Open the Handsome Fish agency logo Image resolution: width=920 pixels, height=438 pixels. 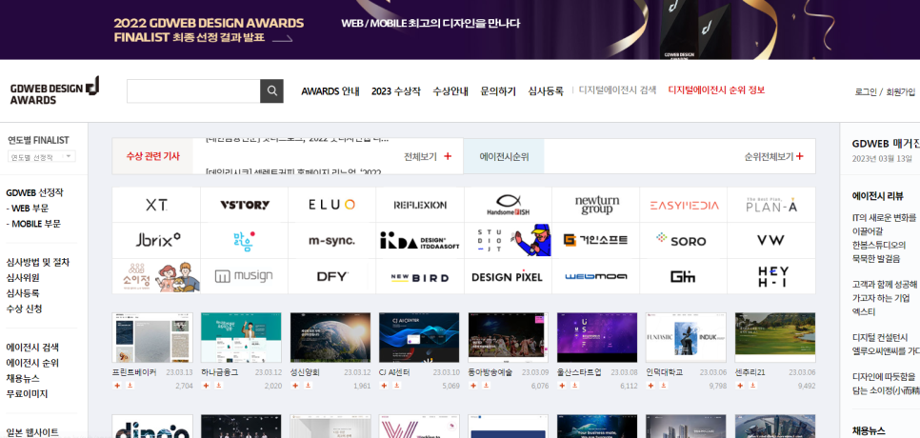[x=509, y=205]
